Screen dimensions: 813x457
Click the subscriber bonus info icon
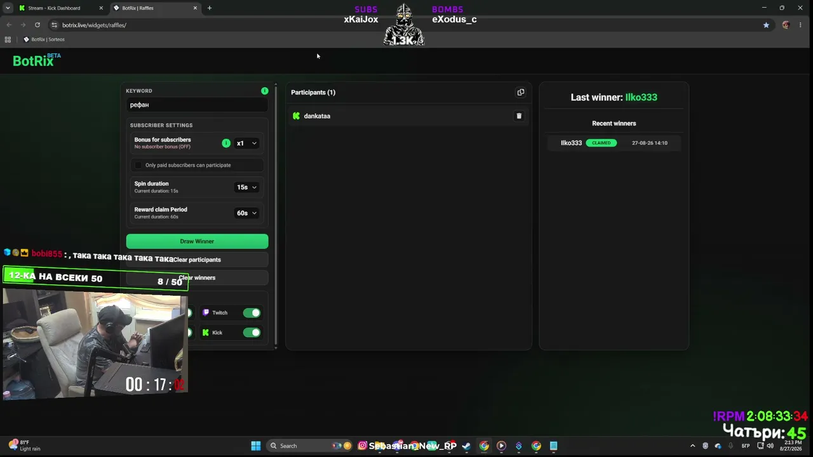click(x=226, y=143)
